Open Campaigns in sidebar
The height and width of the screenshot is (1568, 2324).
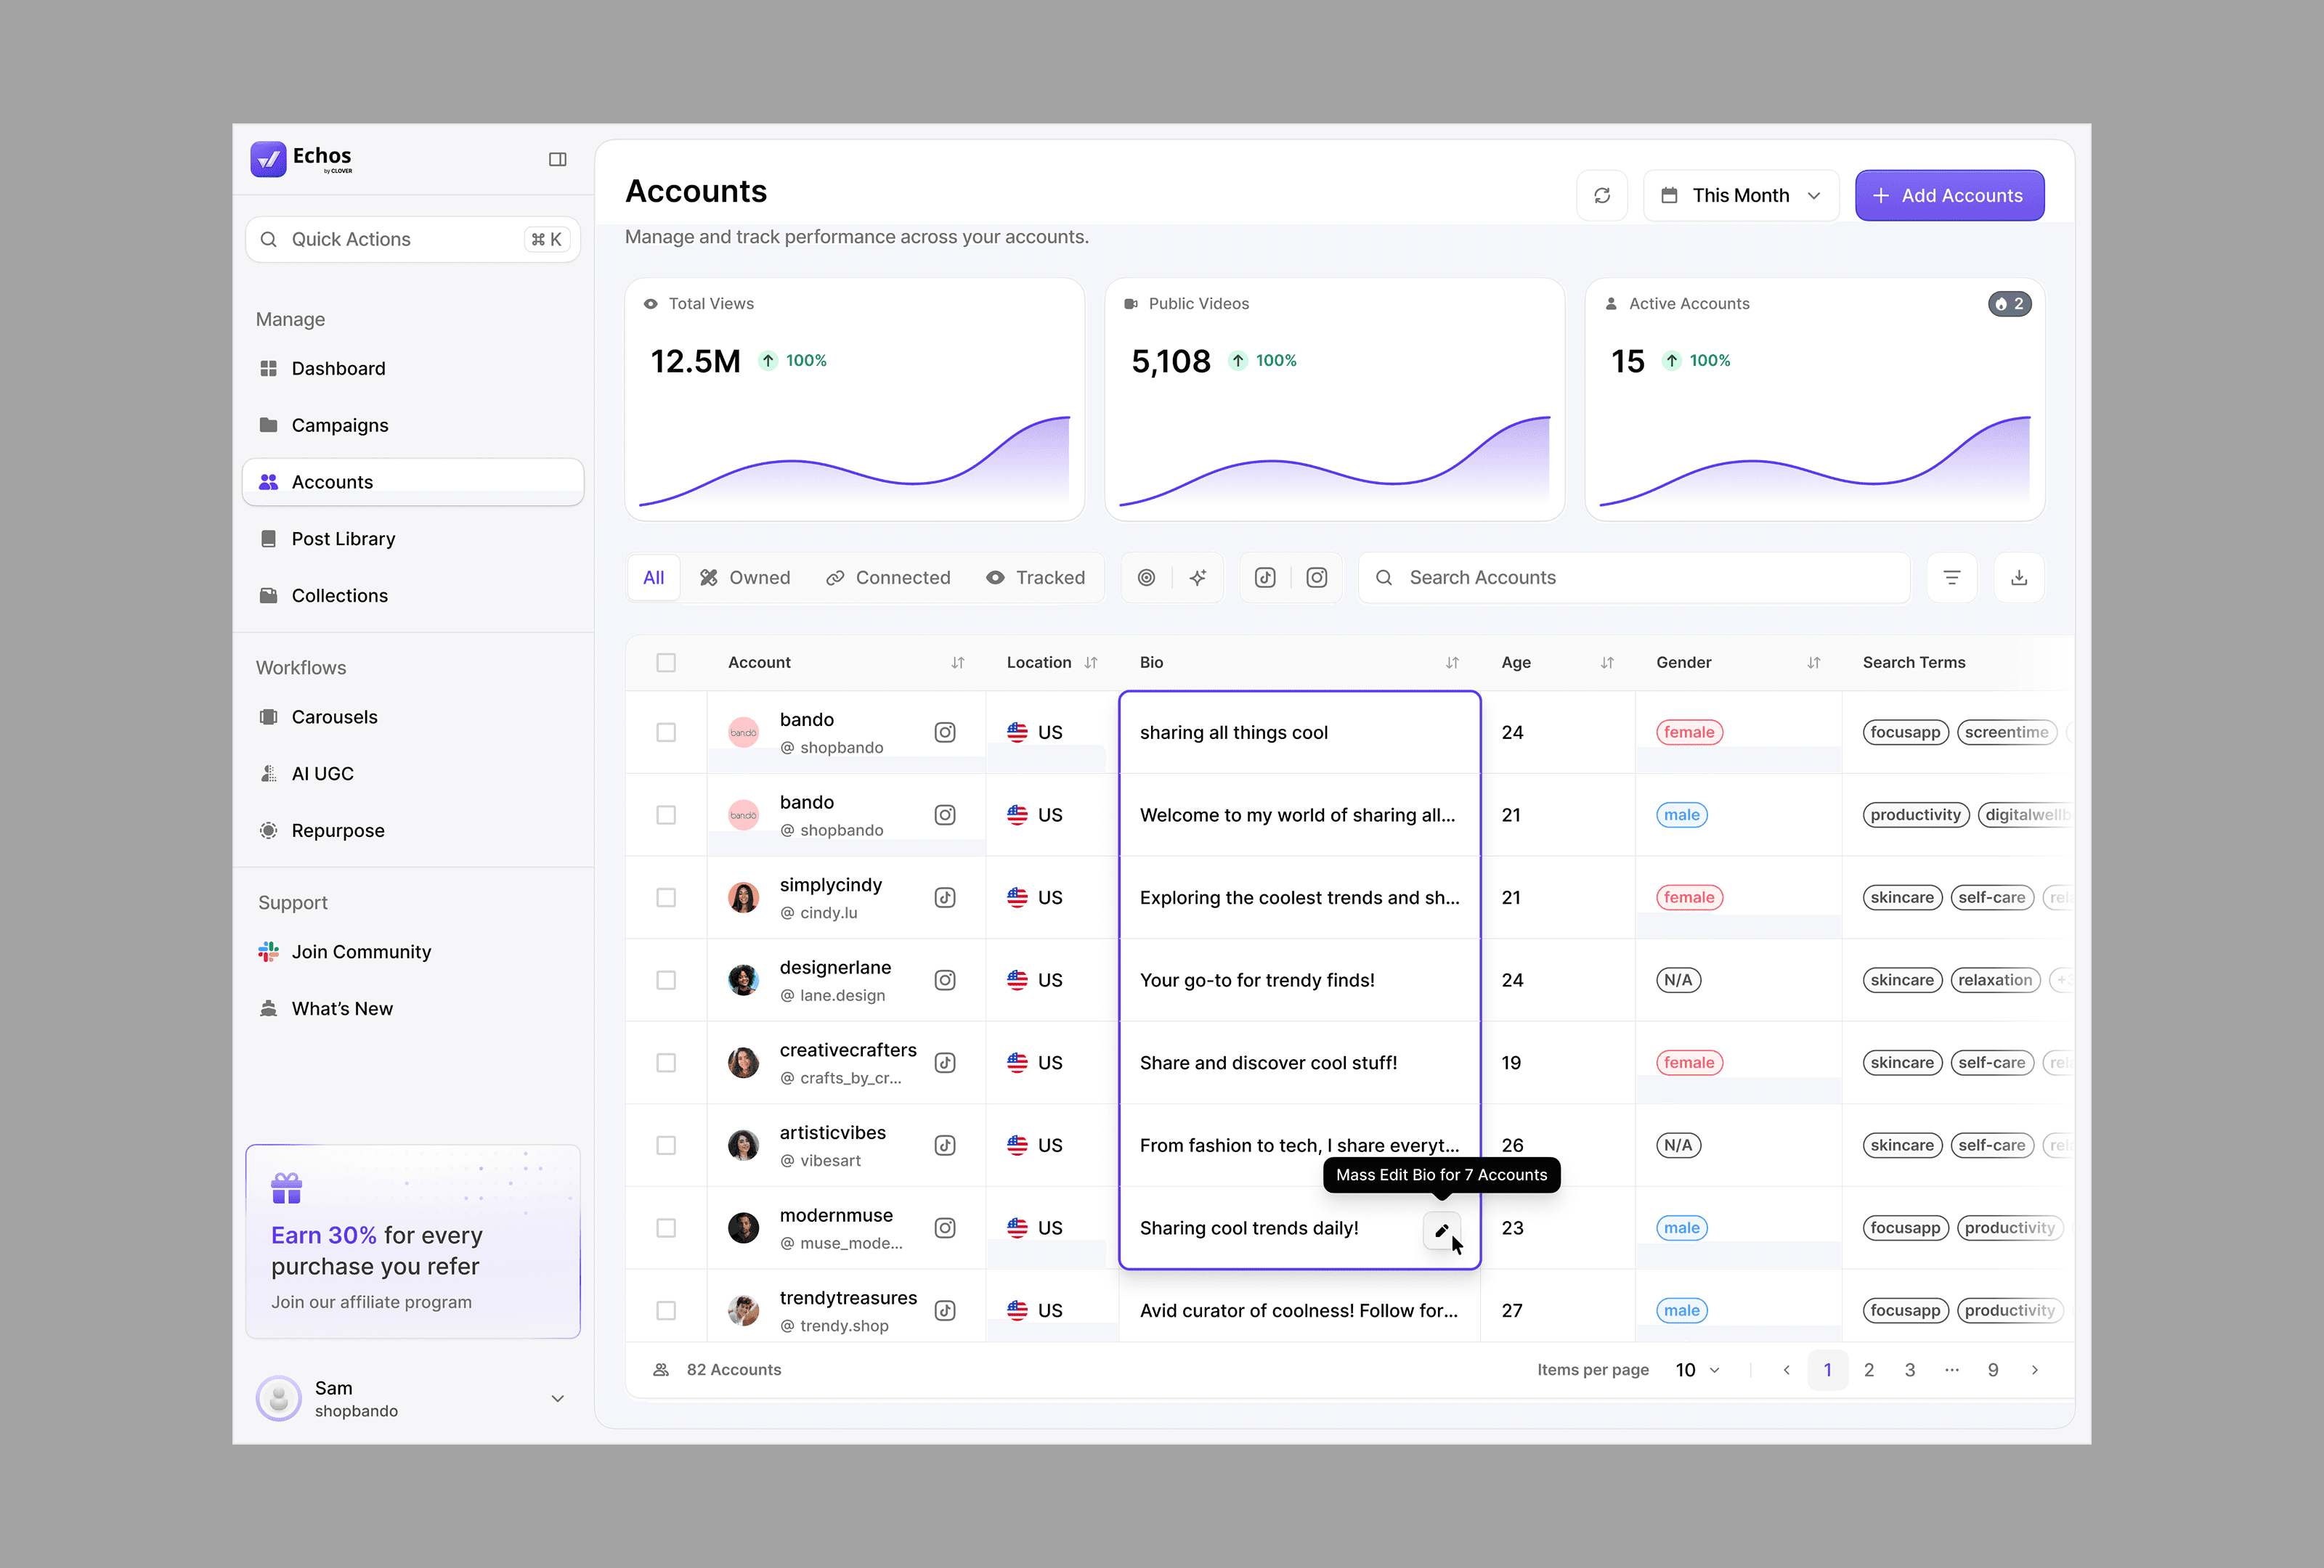coord(413,425)
